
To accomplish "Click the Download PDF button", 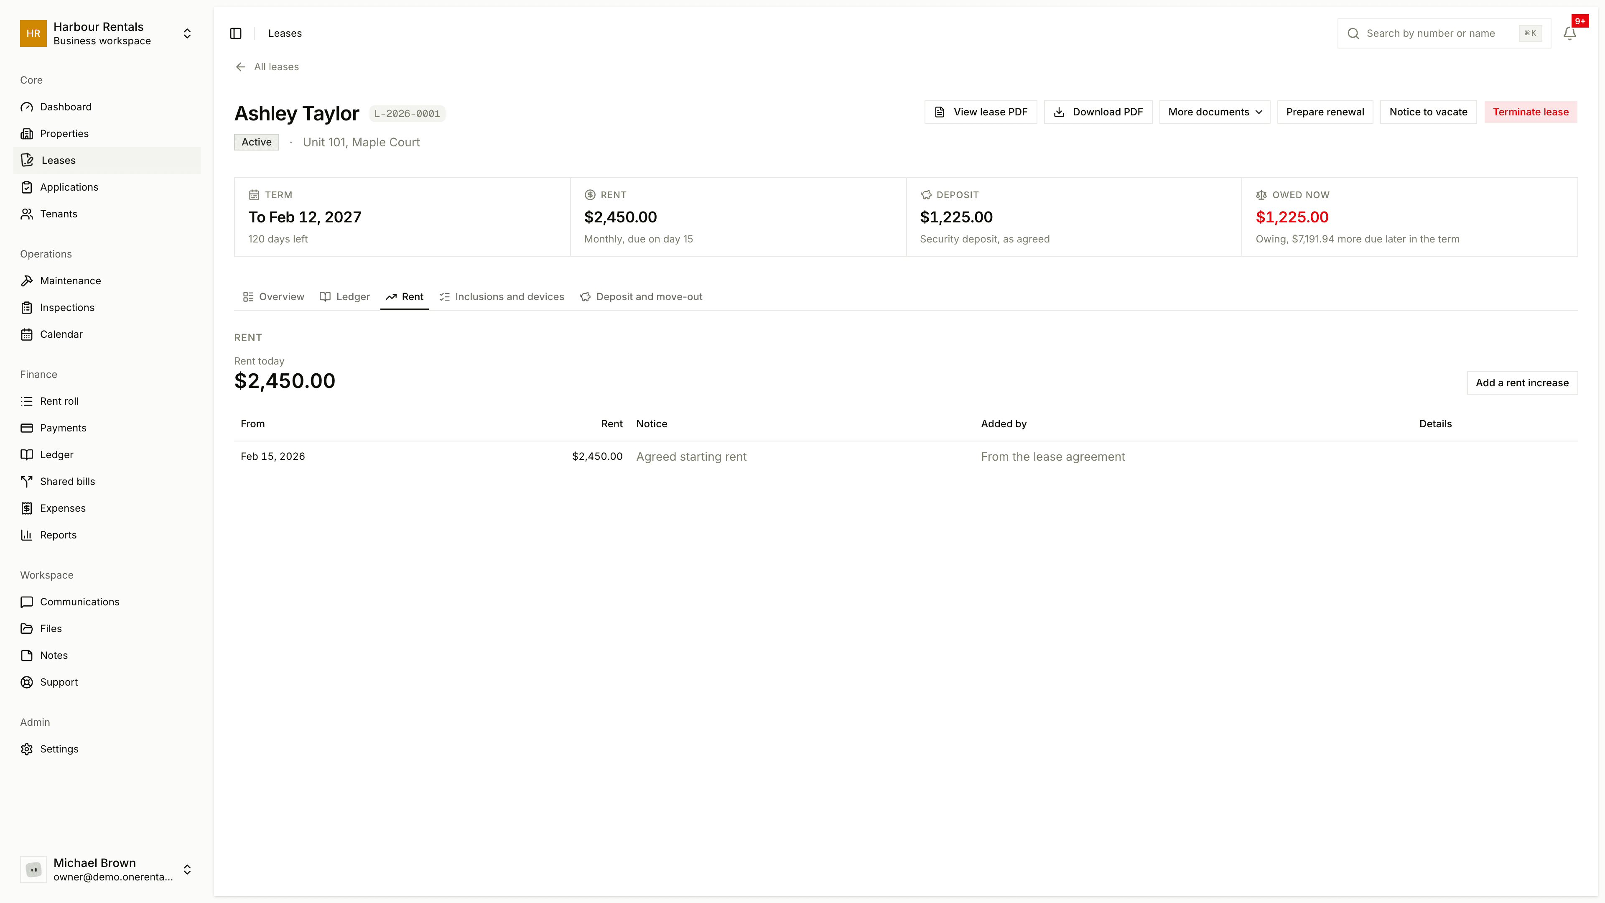I will (1098, 112).
